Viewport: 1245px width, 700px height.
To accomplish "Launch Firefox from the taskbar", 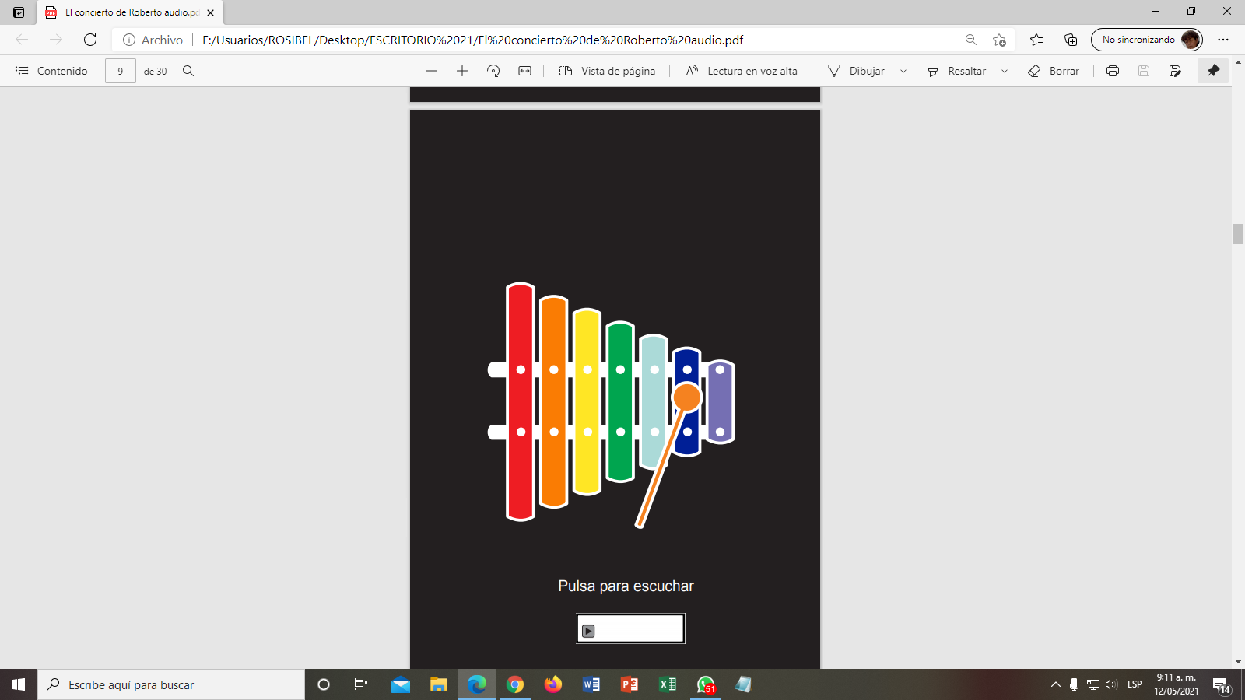I will 553,684.
